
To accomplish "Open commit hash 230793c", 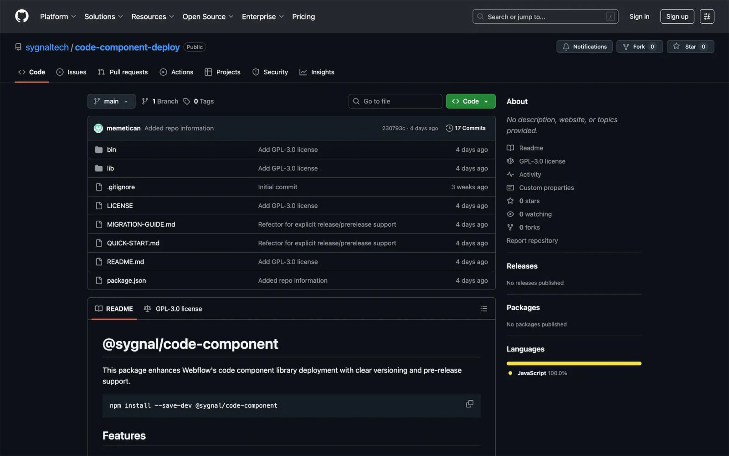I will [393, 128].
